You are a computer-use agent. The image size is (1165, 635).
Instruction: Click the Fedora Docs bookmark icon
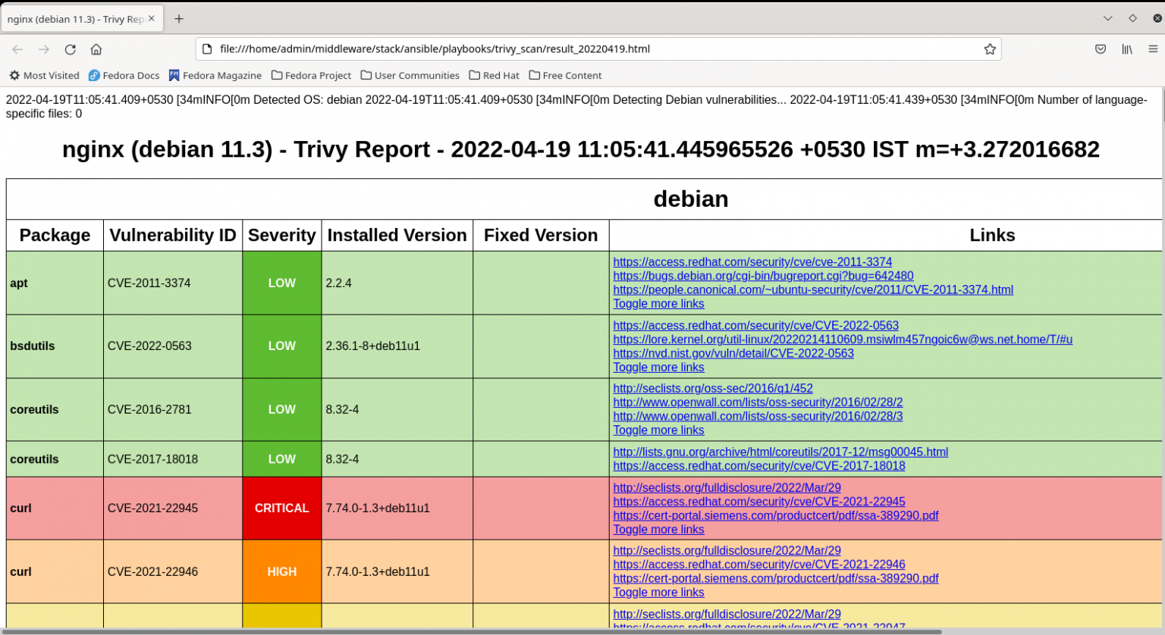94,75
